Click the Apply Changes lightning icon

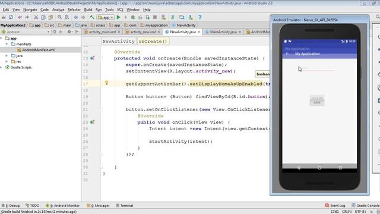[125, 17]
